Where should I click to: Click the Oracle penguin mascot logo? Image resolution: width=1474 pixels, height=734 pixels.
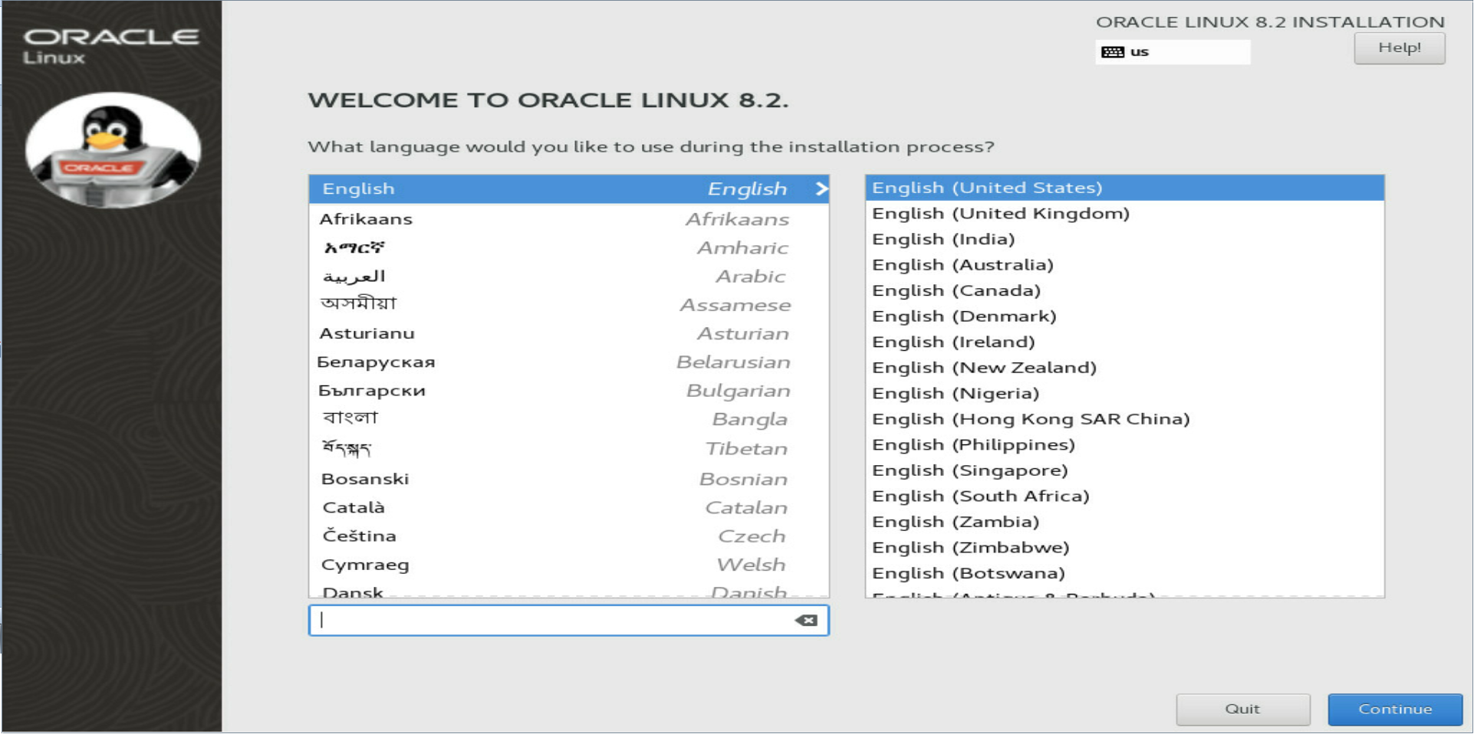[113, 150]
